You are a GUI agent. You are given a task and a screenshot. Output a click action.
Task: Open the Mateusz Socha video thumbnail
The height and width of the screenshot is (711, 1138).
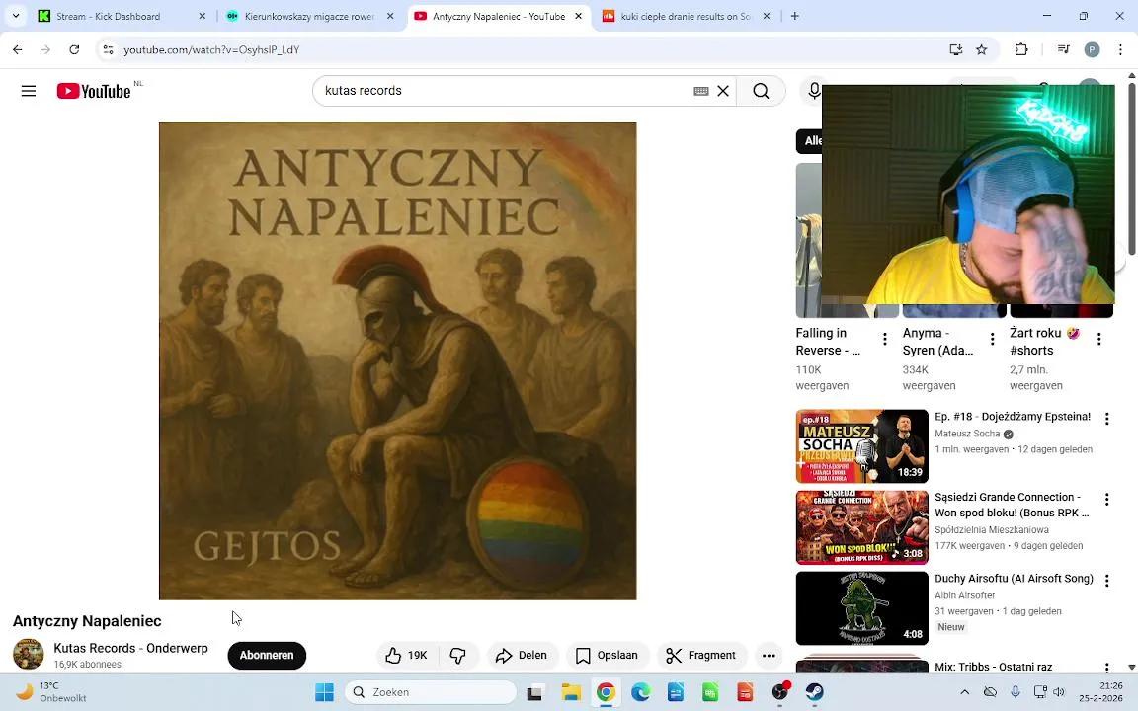point(862,446)
